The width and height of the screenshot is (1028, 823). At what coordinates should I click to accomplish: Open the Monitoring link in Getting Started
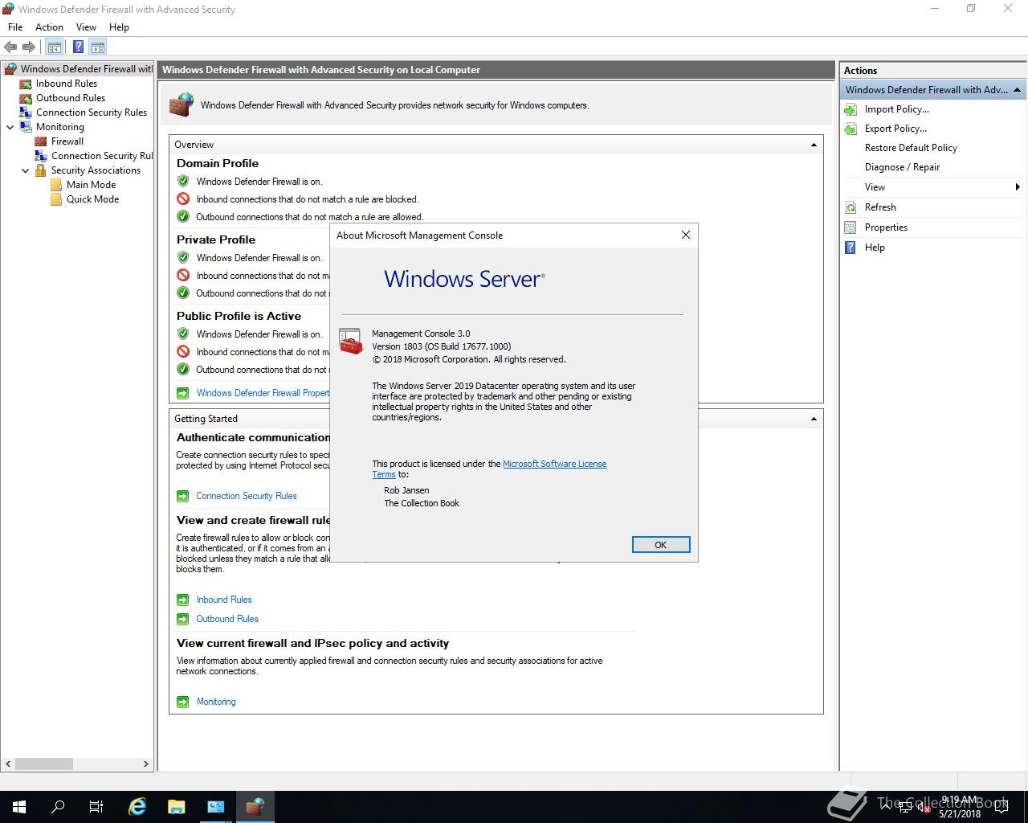[x=216, y=702]
